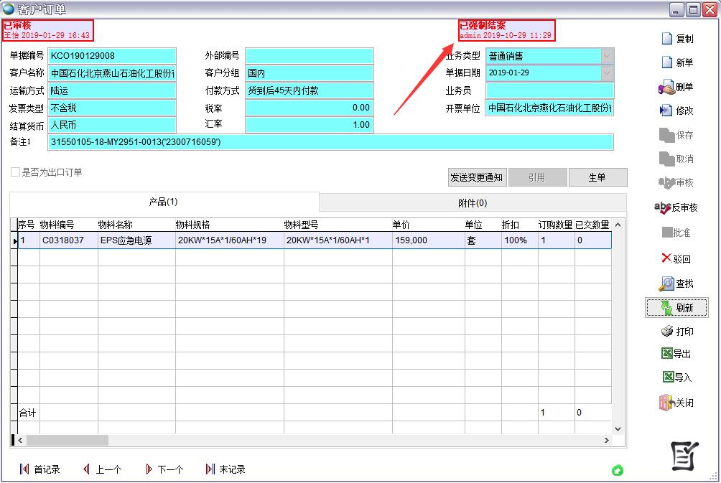The image size is (721, 483).
Task: Print the order via 打印
Action: [666, 332]
